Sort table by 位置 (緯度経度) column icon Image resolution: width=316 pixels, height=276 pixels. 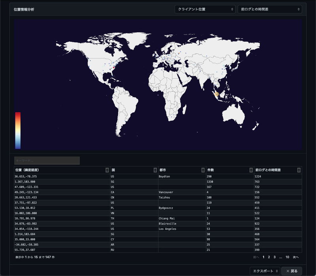[x=107, y=170]
